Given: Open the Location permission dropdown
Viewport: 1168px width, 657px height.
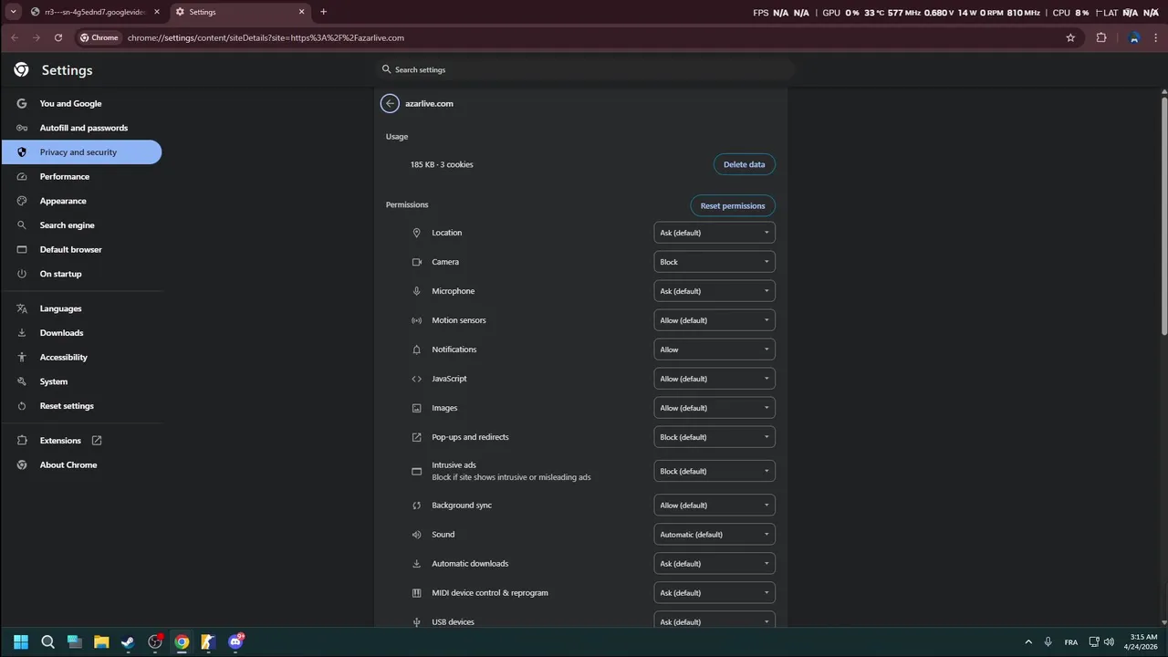Looking at the screenshot, I should click(714, 233).
